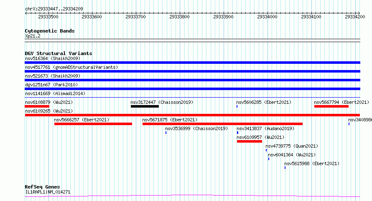Screen dimensions: 372x201
Task: Click the blue nsv4517761 variant bar
Action: (192, 71)
